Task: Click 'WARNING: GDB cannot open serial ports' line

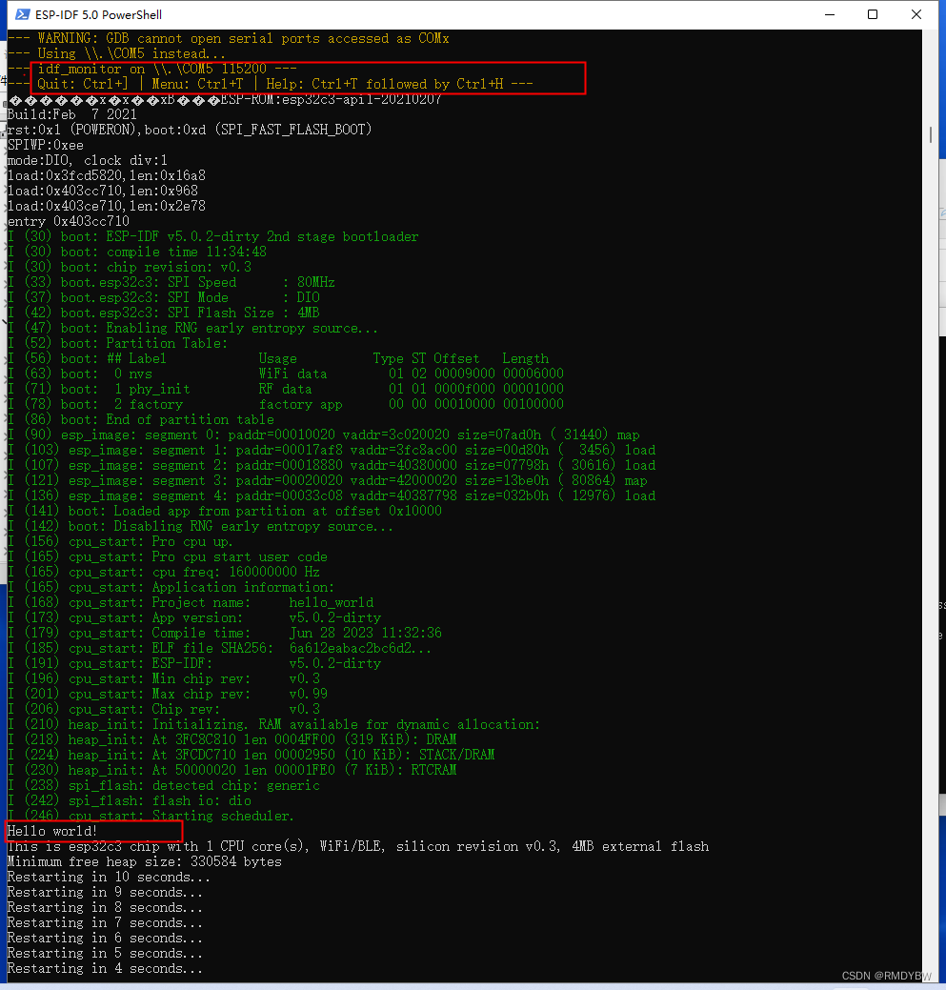Action: (229, 38)
